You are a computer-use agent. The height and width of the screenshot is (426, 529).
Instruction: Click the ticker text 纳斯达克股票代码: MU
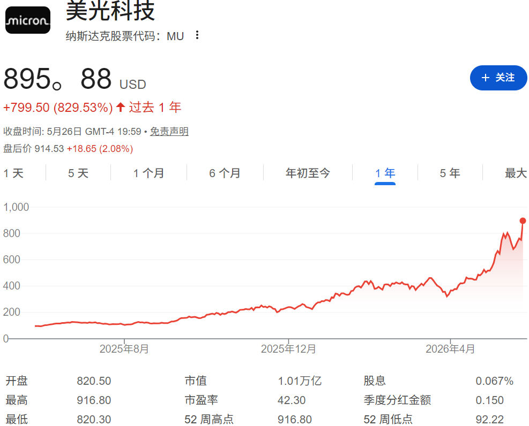tap(125, 36)
